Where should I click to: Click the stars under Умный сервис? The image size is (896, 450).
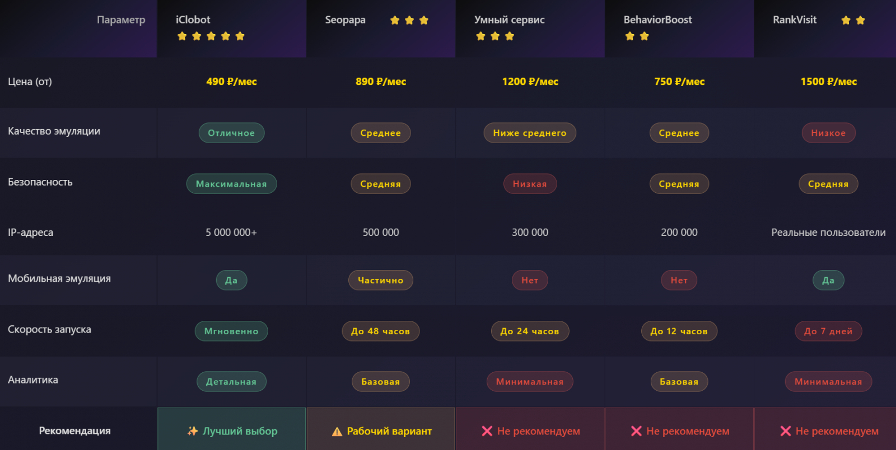495,36
